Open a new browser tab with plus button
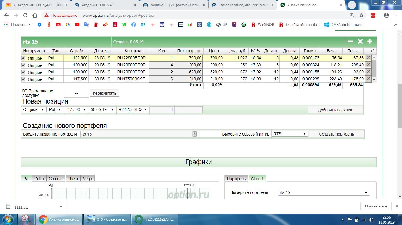 coord(352,5)
